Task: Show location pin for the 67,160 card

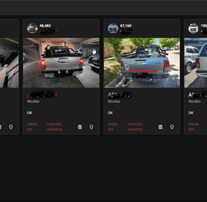Action: (x=172, y=127)
